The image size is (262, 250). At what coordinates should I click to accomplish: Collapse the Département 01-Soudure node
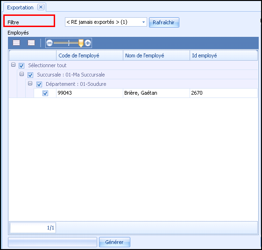pos(30,83)
